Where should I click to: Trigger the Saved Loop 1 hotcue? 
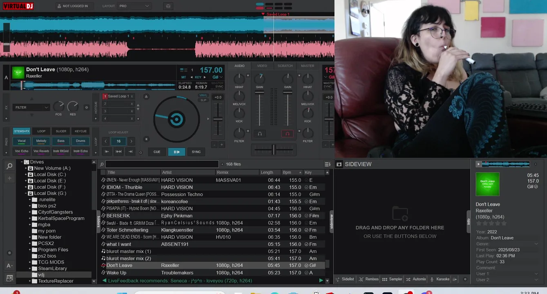[x=118, y=96]
